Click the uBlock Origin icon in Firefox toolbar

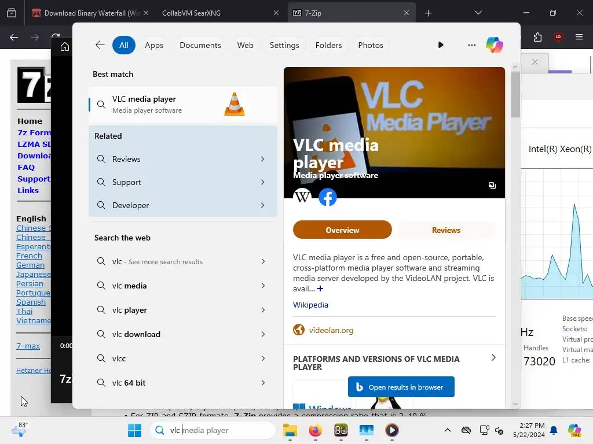coord(558,37)
